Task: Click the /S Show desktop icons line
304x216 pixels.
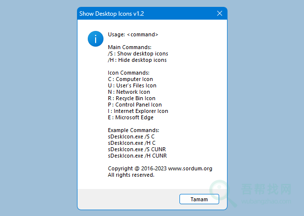Action: [138, 54]
